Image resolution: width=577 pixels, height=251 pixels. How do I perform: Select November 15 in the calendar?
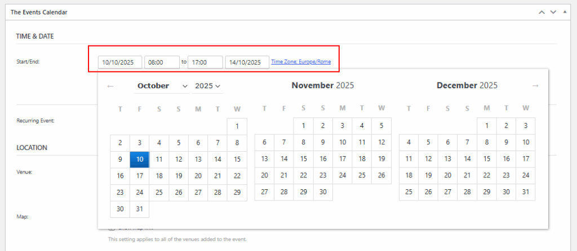tap(304, 159)
